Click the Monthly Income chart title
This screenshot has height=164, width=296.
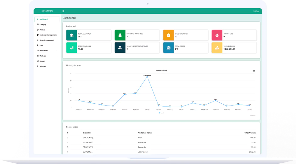pyautogui.click(x=161, y=70)
